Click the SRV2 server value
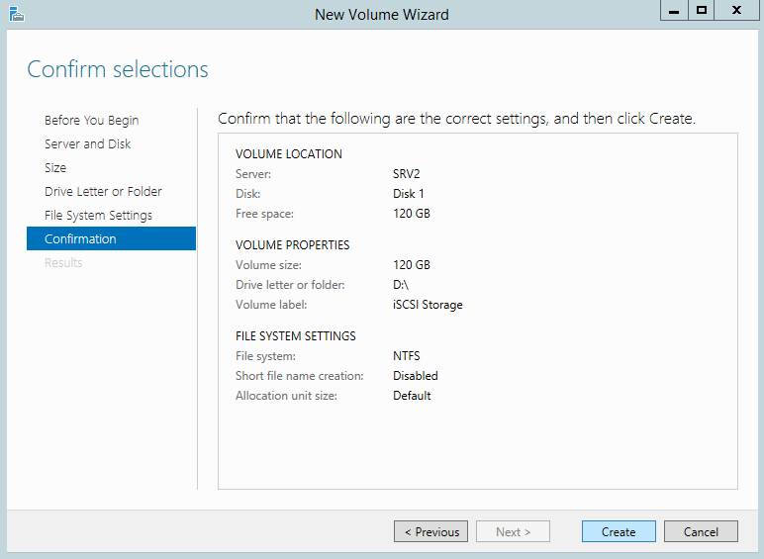764x559 pixels. click(x=407, y=174)
